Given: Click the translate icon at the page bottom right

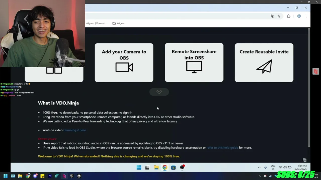Looking at the screenshot, I should click(x=304, y=160).
